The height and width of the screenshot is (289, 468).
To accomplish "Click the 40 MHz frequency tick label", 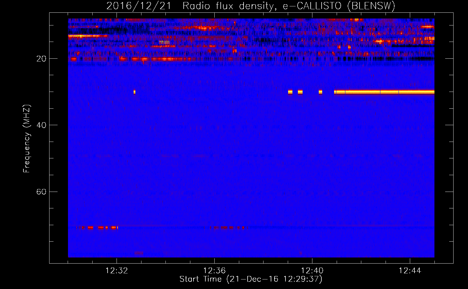I will 41,125.
